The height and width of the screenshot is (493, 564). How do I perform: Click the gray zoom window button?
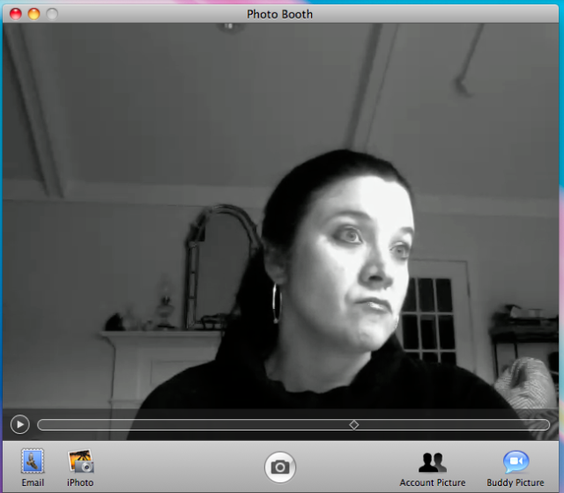click(52, 13)
